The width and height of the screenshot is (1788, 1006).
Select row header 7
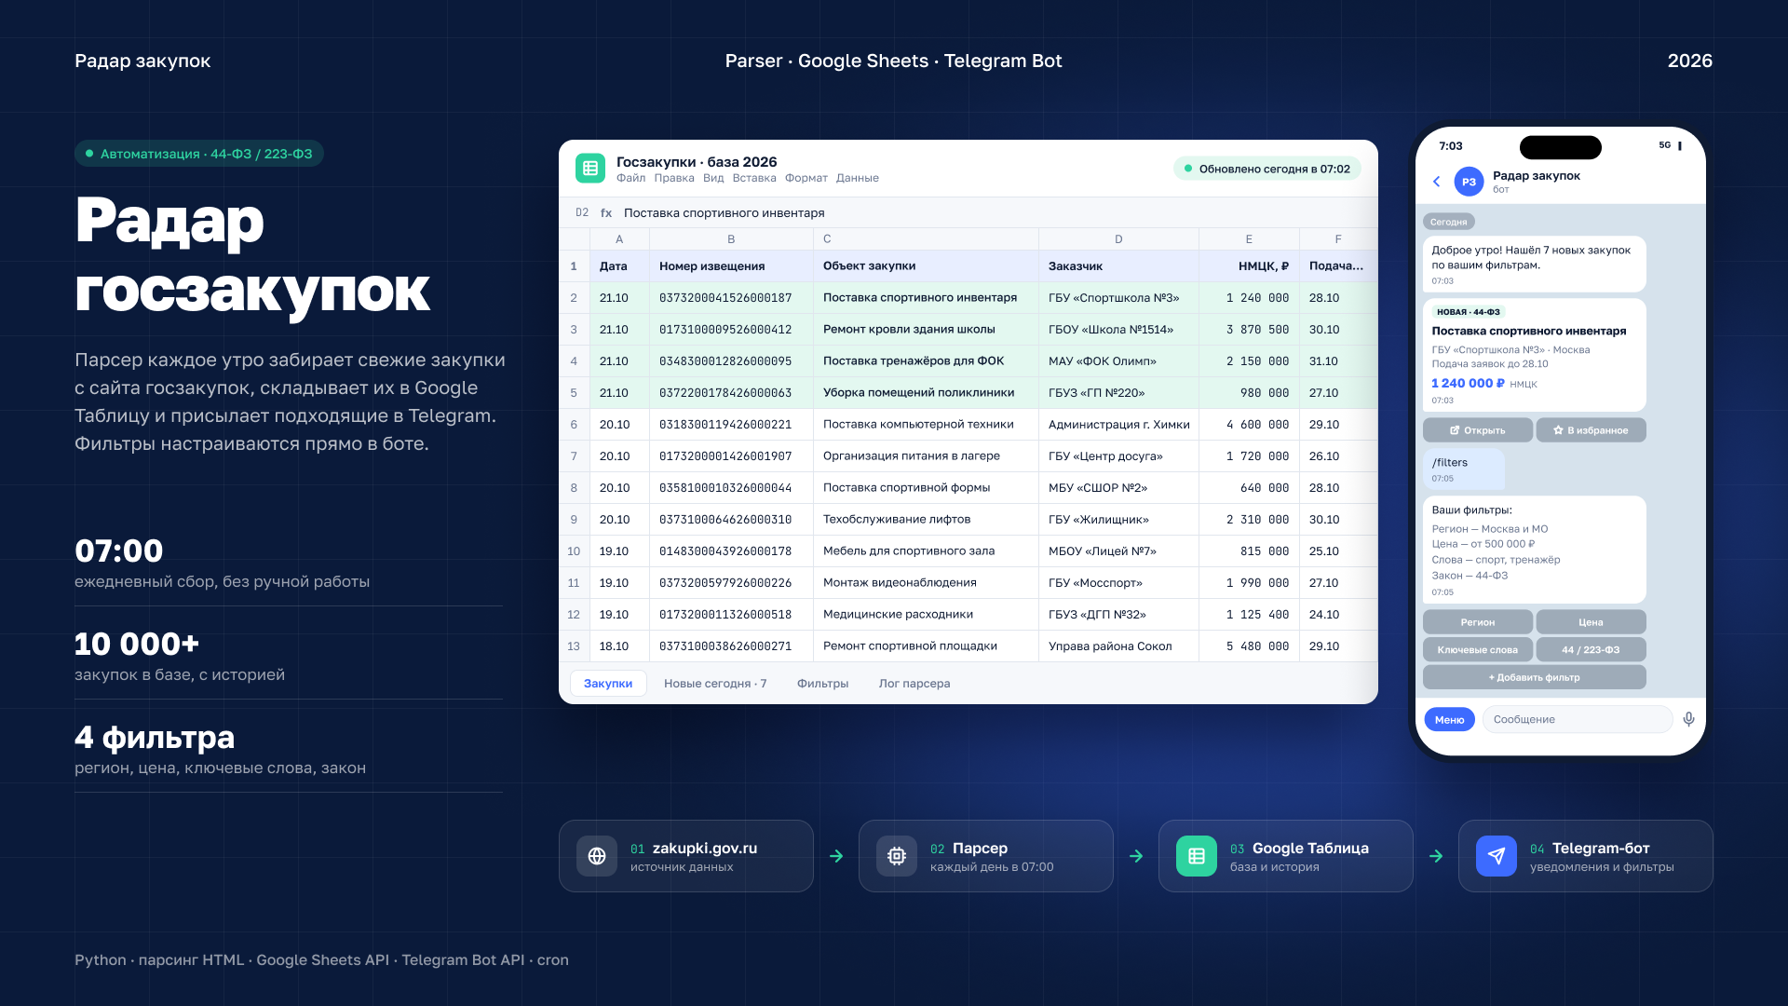pyautogui.click(x=574, y=456)
